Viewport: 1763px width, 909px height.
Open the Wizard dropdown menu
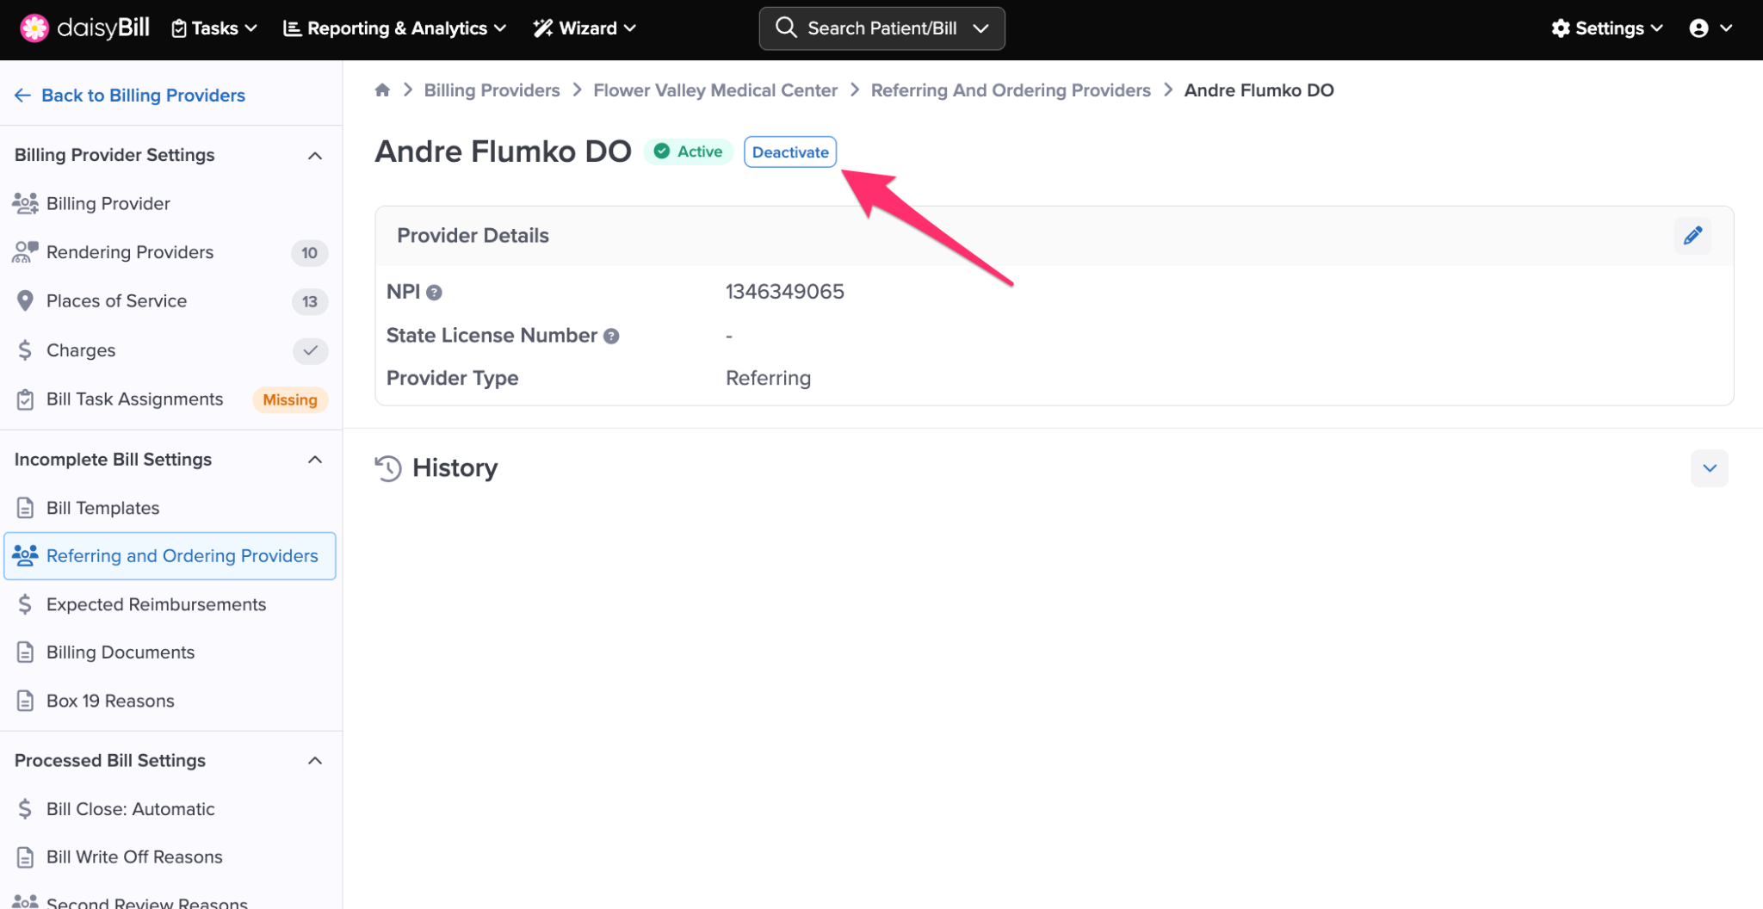pyautogui.click(x=585, y=28)
